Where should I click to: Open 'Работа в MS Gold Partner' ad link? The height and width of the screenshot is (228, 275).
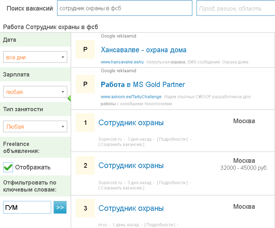tap(143, 85)
